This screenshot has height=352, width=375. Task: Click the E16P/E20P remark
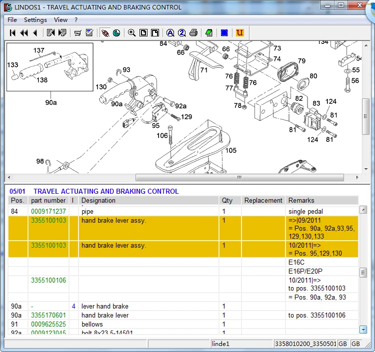point(305,271)
